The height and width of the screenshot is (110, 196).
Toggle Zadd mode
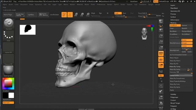click(x=118, y=13)
